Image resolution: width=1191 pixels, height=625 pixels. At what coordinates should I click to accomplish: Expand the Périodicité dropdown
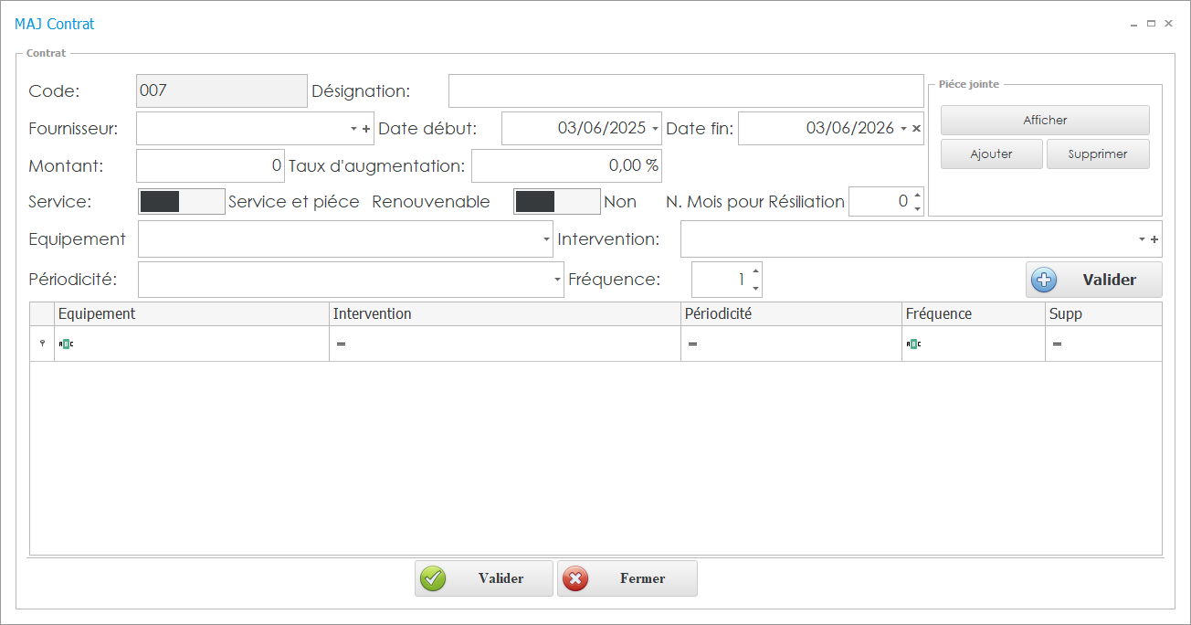coord(556,279)
